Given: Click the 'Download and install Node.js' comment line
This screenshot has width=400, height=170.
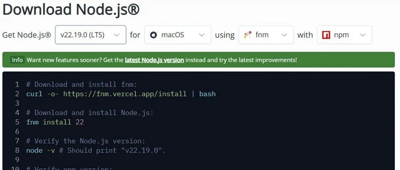Looking at the screenshot, I should click(90, 113).
